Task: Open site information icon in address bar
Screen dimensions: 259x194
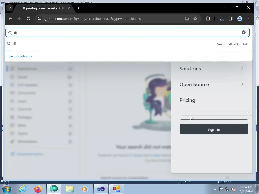Action: pos(39,19)
